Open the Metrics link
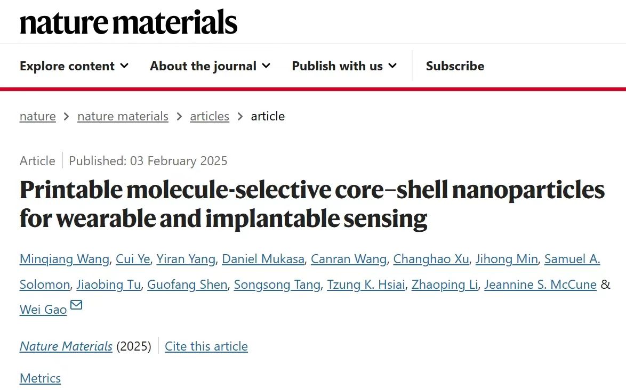Viewport: 626px width, 390px height. click(41, 378)
